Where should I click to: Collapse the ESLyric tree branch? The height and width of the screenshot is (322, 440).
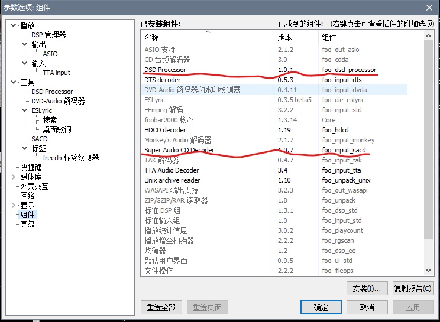point(25,110)
